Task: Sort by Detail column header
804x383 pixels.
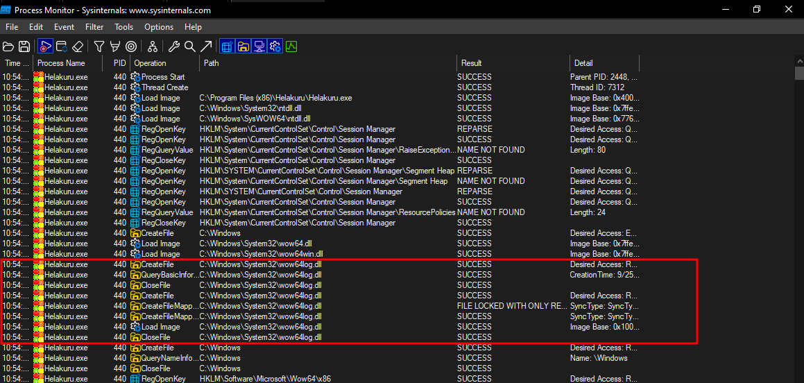Action: (x=604, y=63)
